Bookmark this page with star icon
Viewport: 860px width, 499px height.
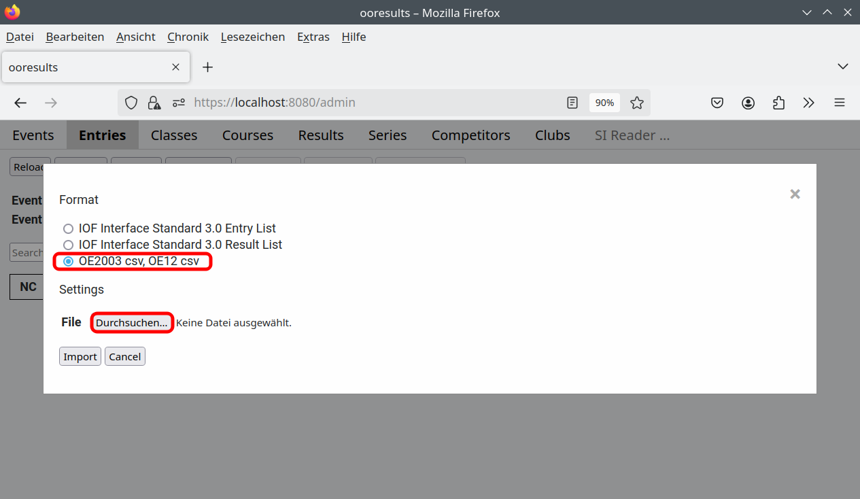click(x=636, y=103)
